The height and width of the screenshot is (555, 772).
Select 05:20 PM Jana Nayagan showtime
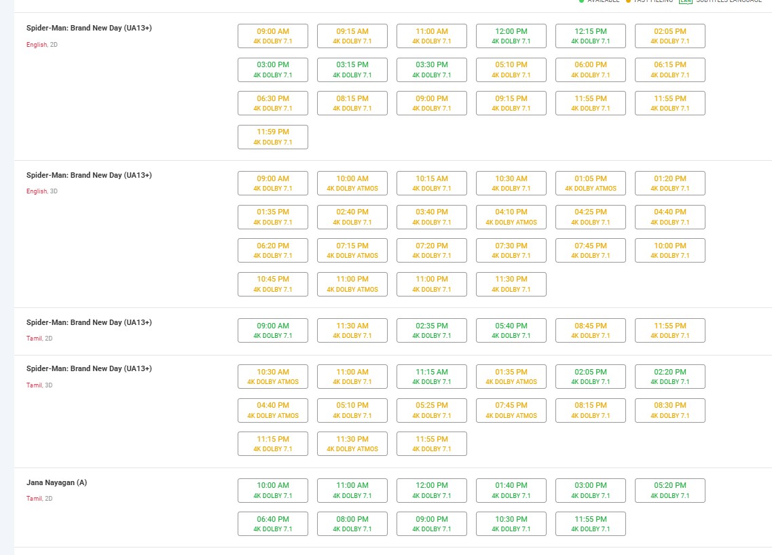coord(669,491)
